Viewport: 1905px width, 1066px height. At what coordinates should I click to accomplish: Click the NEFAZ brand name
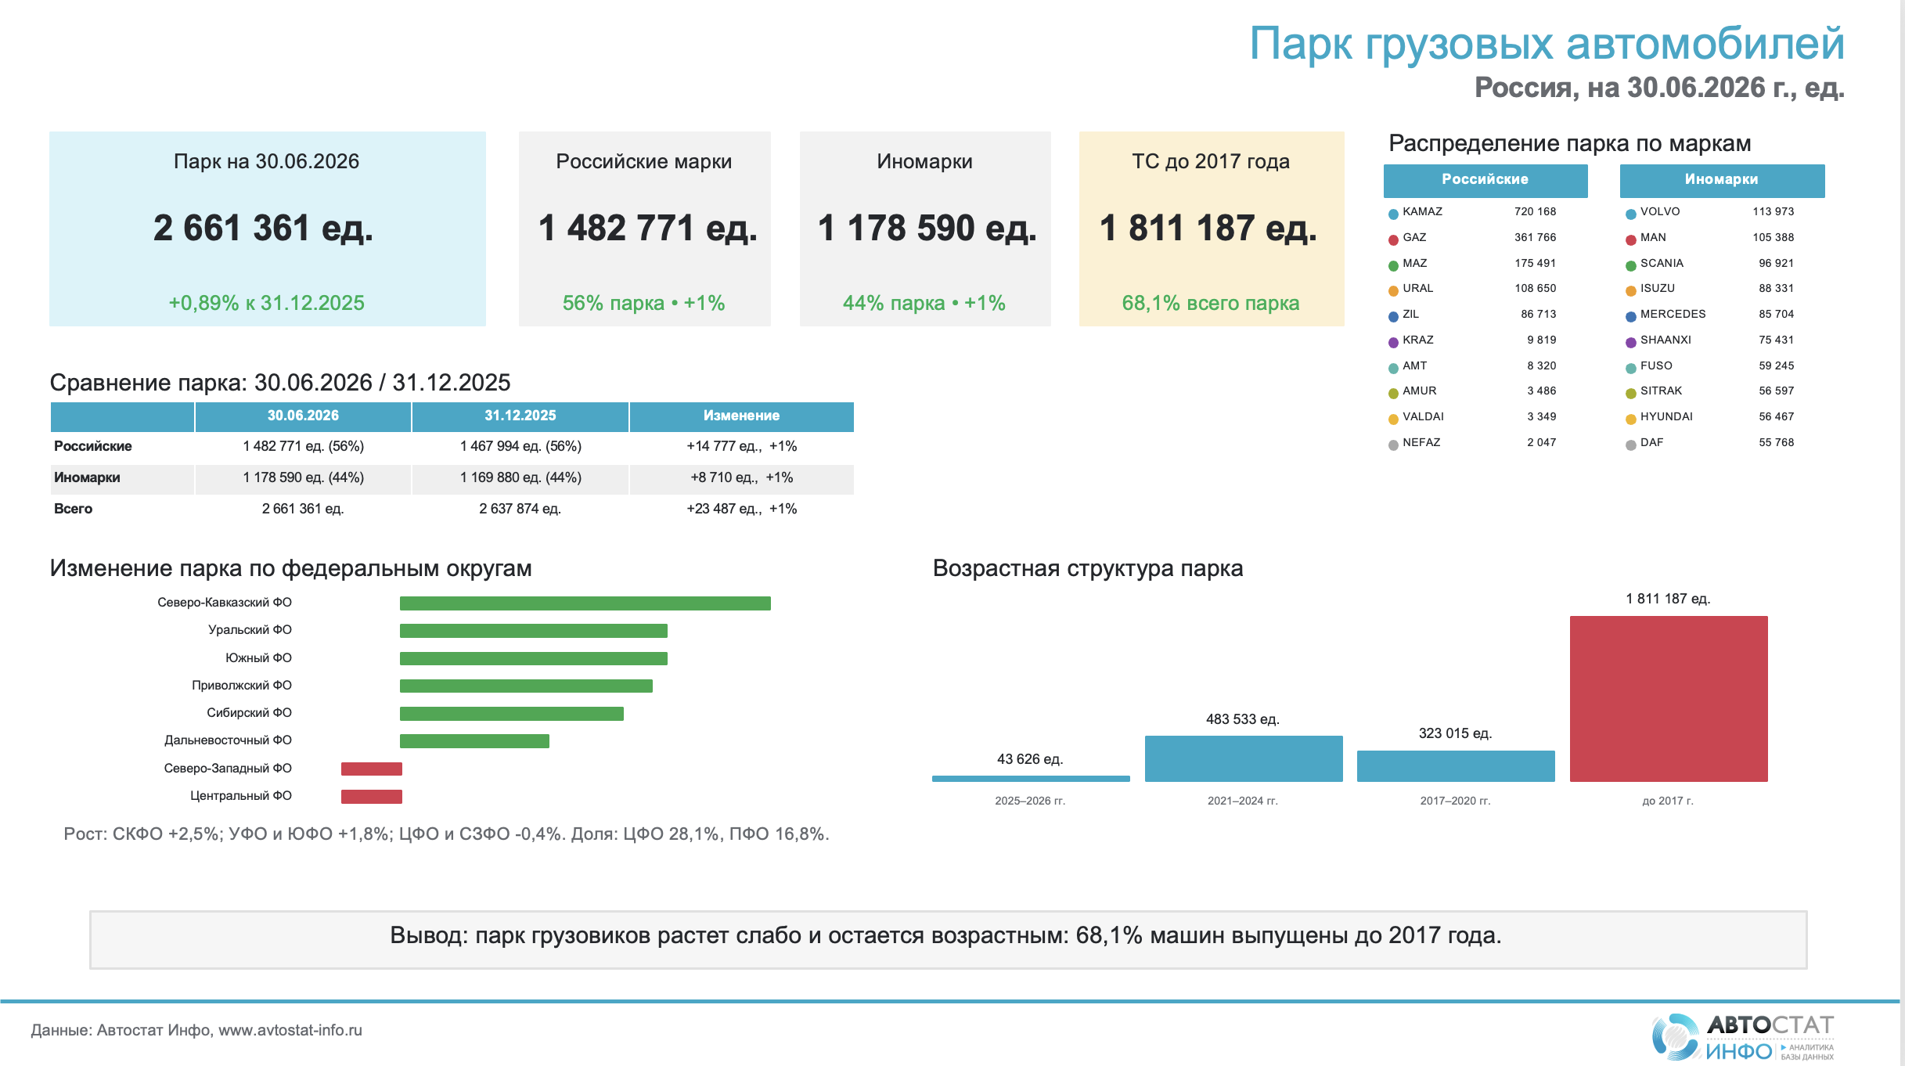[x=1421, y=442]
